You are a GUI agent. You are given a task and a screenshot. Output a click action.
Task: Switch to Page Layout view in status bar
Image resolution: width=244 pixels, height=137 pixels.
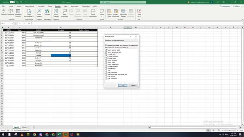[213, 131]
